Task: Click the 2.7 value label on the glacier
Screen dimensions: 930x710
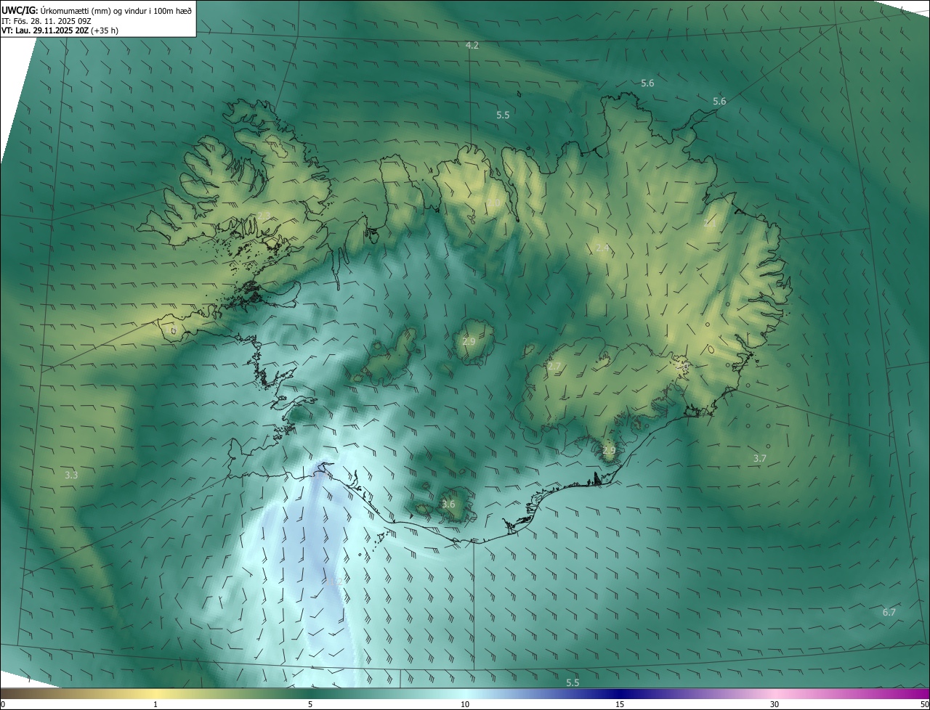Action: pyautogui.click(x=554, y=367)
